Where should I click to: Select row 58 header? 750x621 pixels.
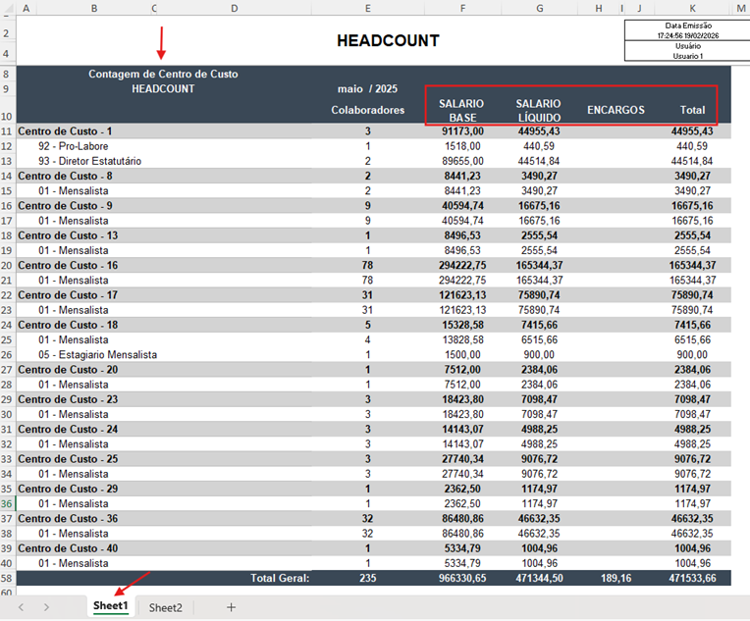(7, 578)
